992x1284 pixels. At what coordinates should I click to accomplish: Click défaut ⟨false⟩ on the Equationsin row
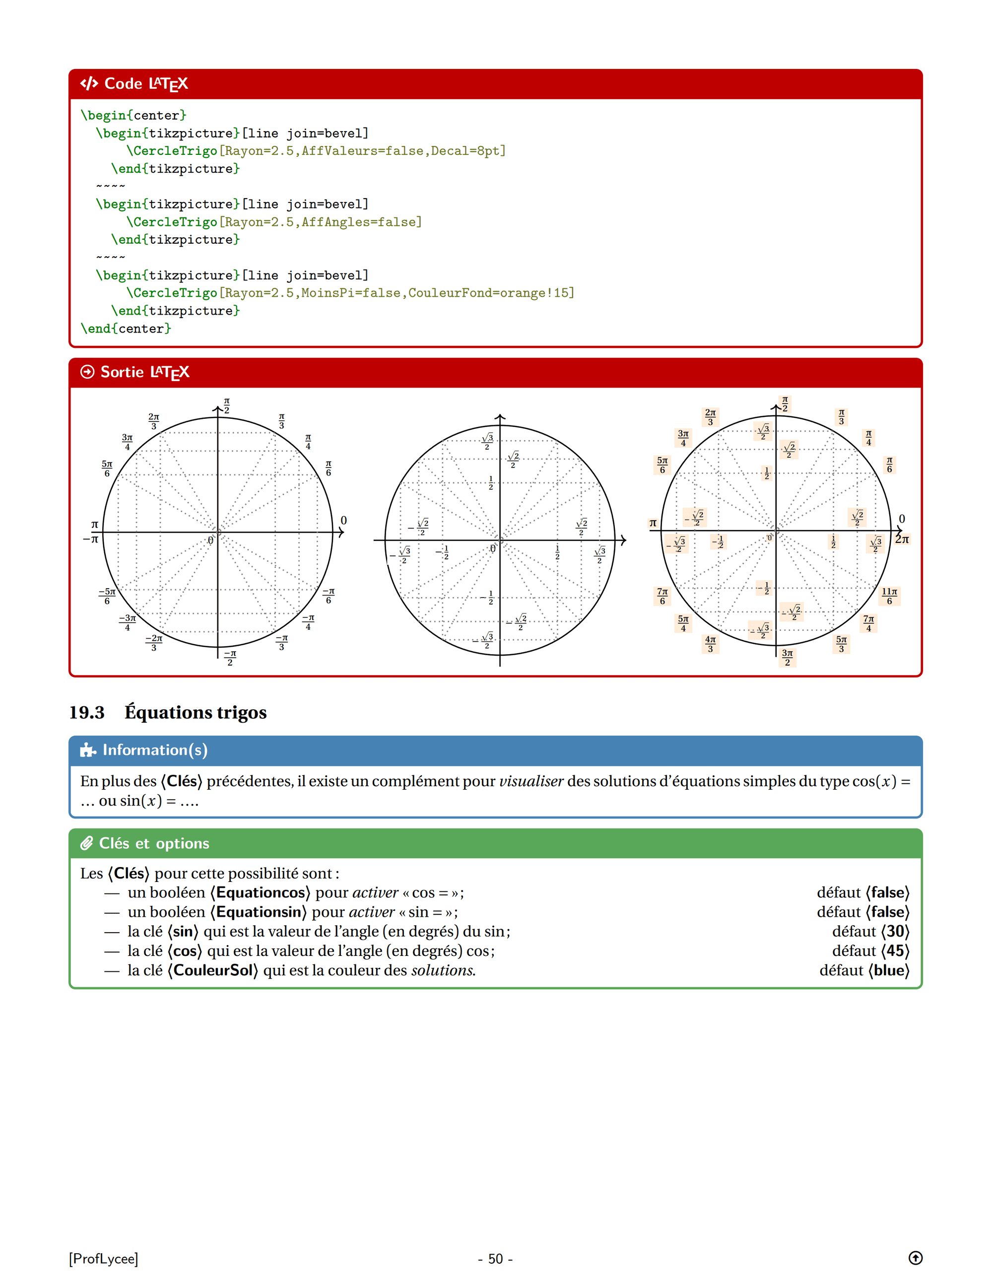click(x=862, y=912)
